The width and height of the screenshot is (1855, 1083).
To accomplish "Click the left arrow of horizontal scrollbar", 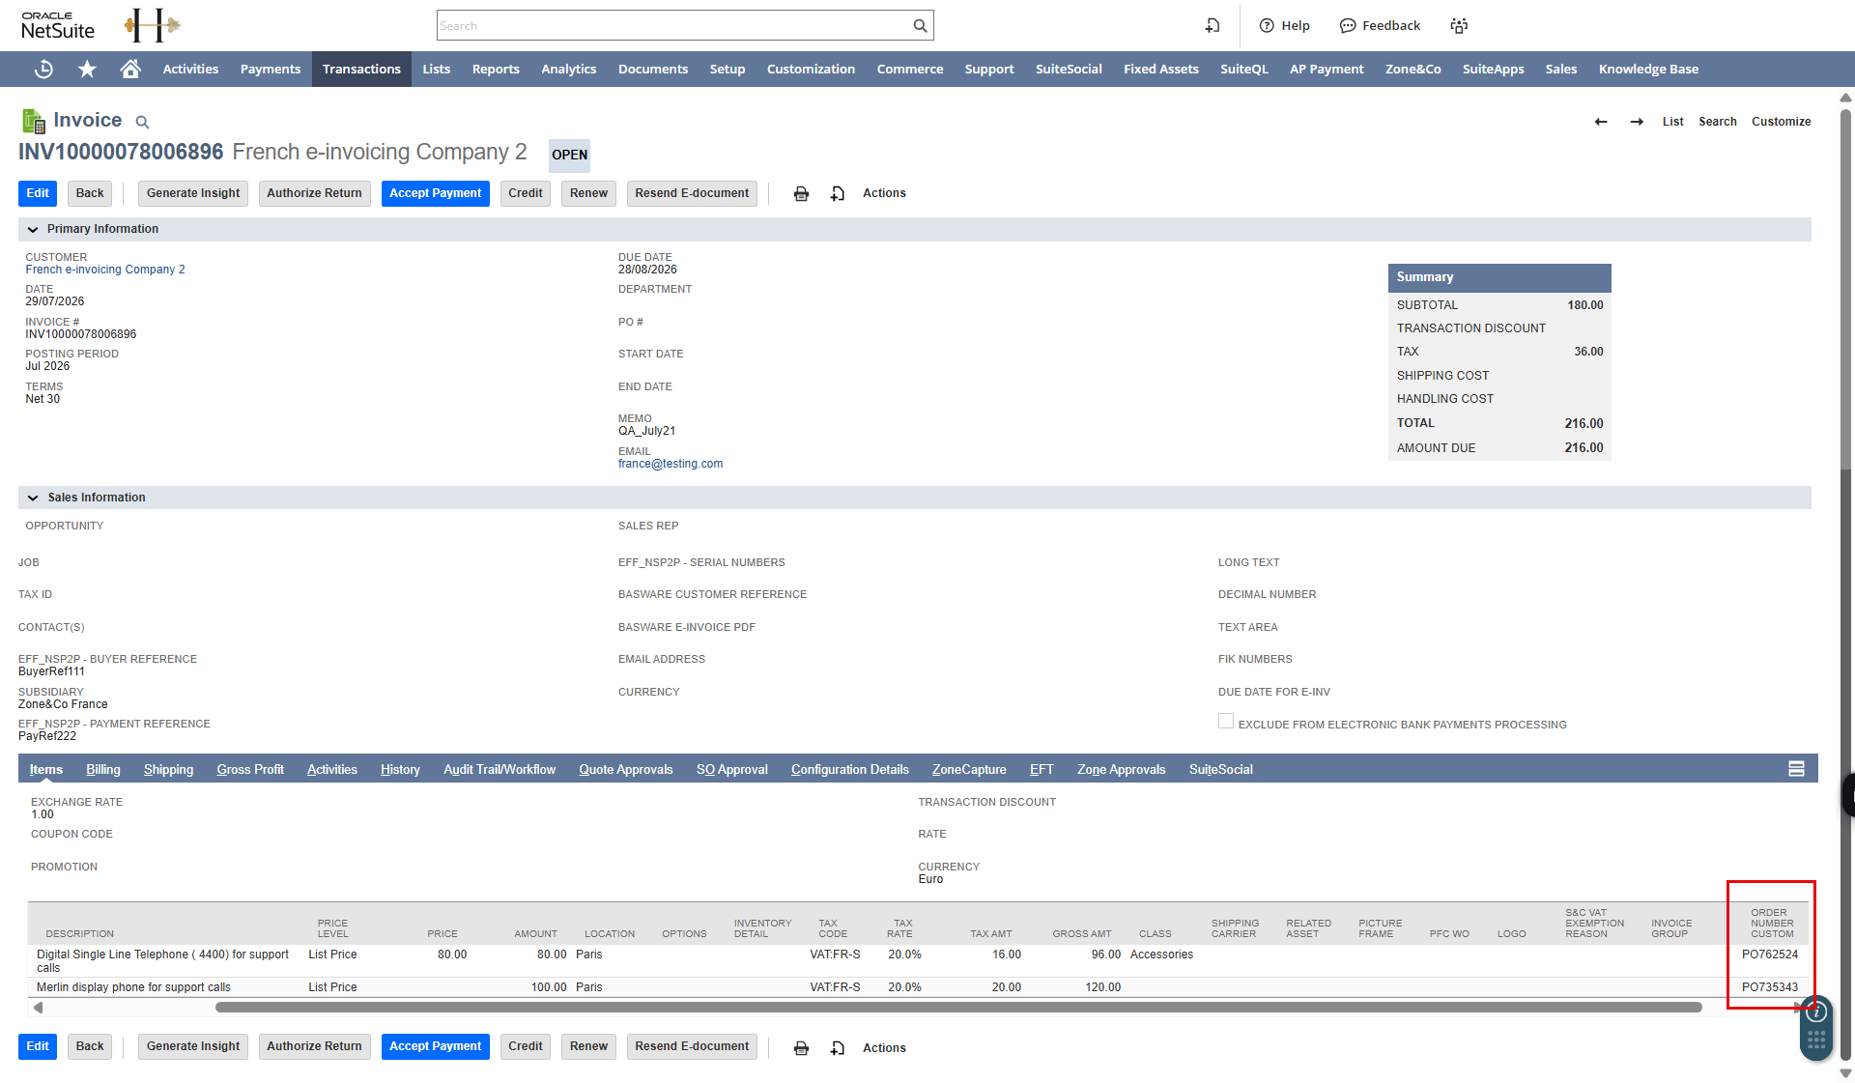I will [38, 1008].
